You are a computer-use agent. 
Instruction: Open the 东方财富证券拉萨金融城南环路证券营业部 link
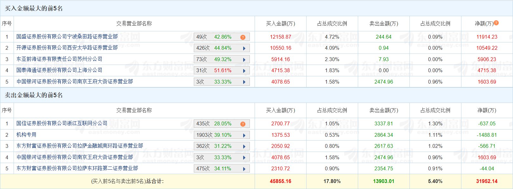(x=79, y=146)
